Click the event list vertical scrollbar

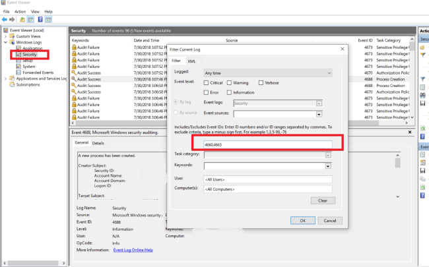point(412,78)
